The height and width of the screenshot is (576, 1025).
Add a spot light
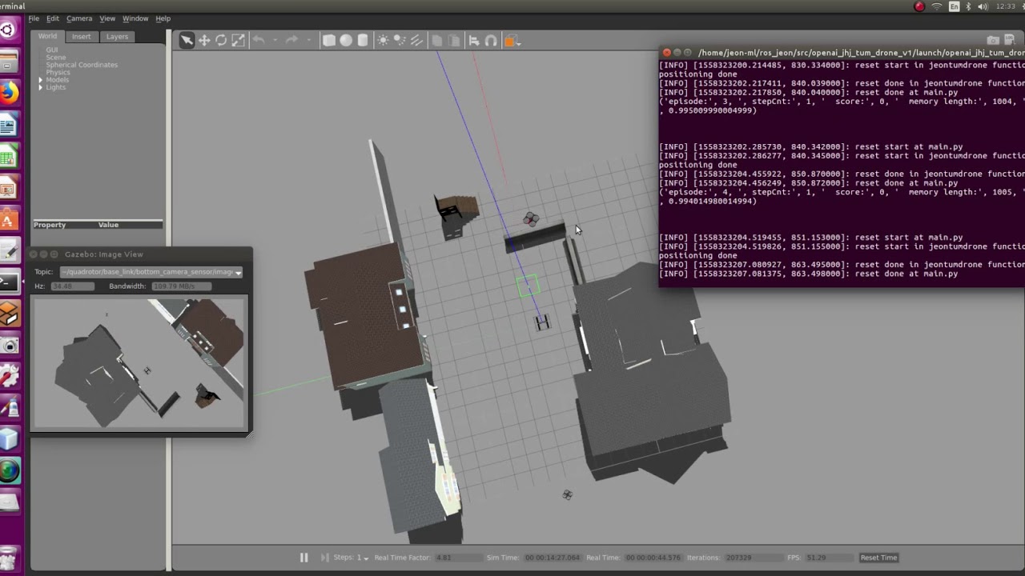[400, 41]
